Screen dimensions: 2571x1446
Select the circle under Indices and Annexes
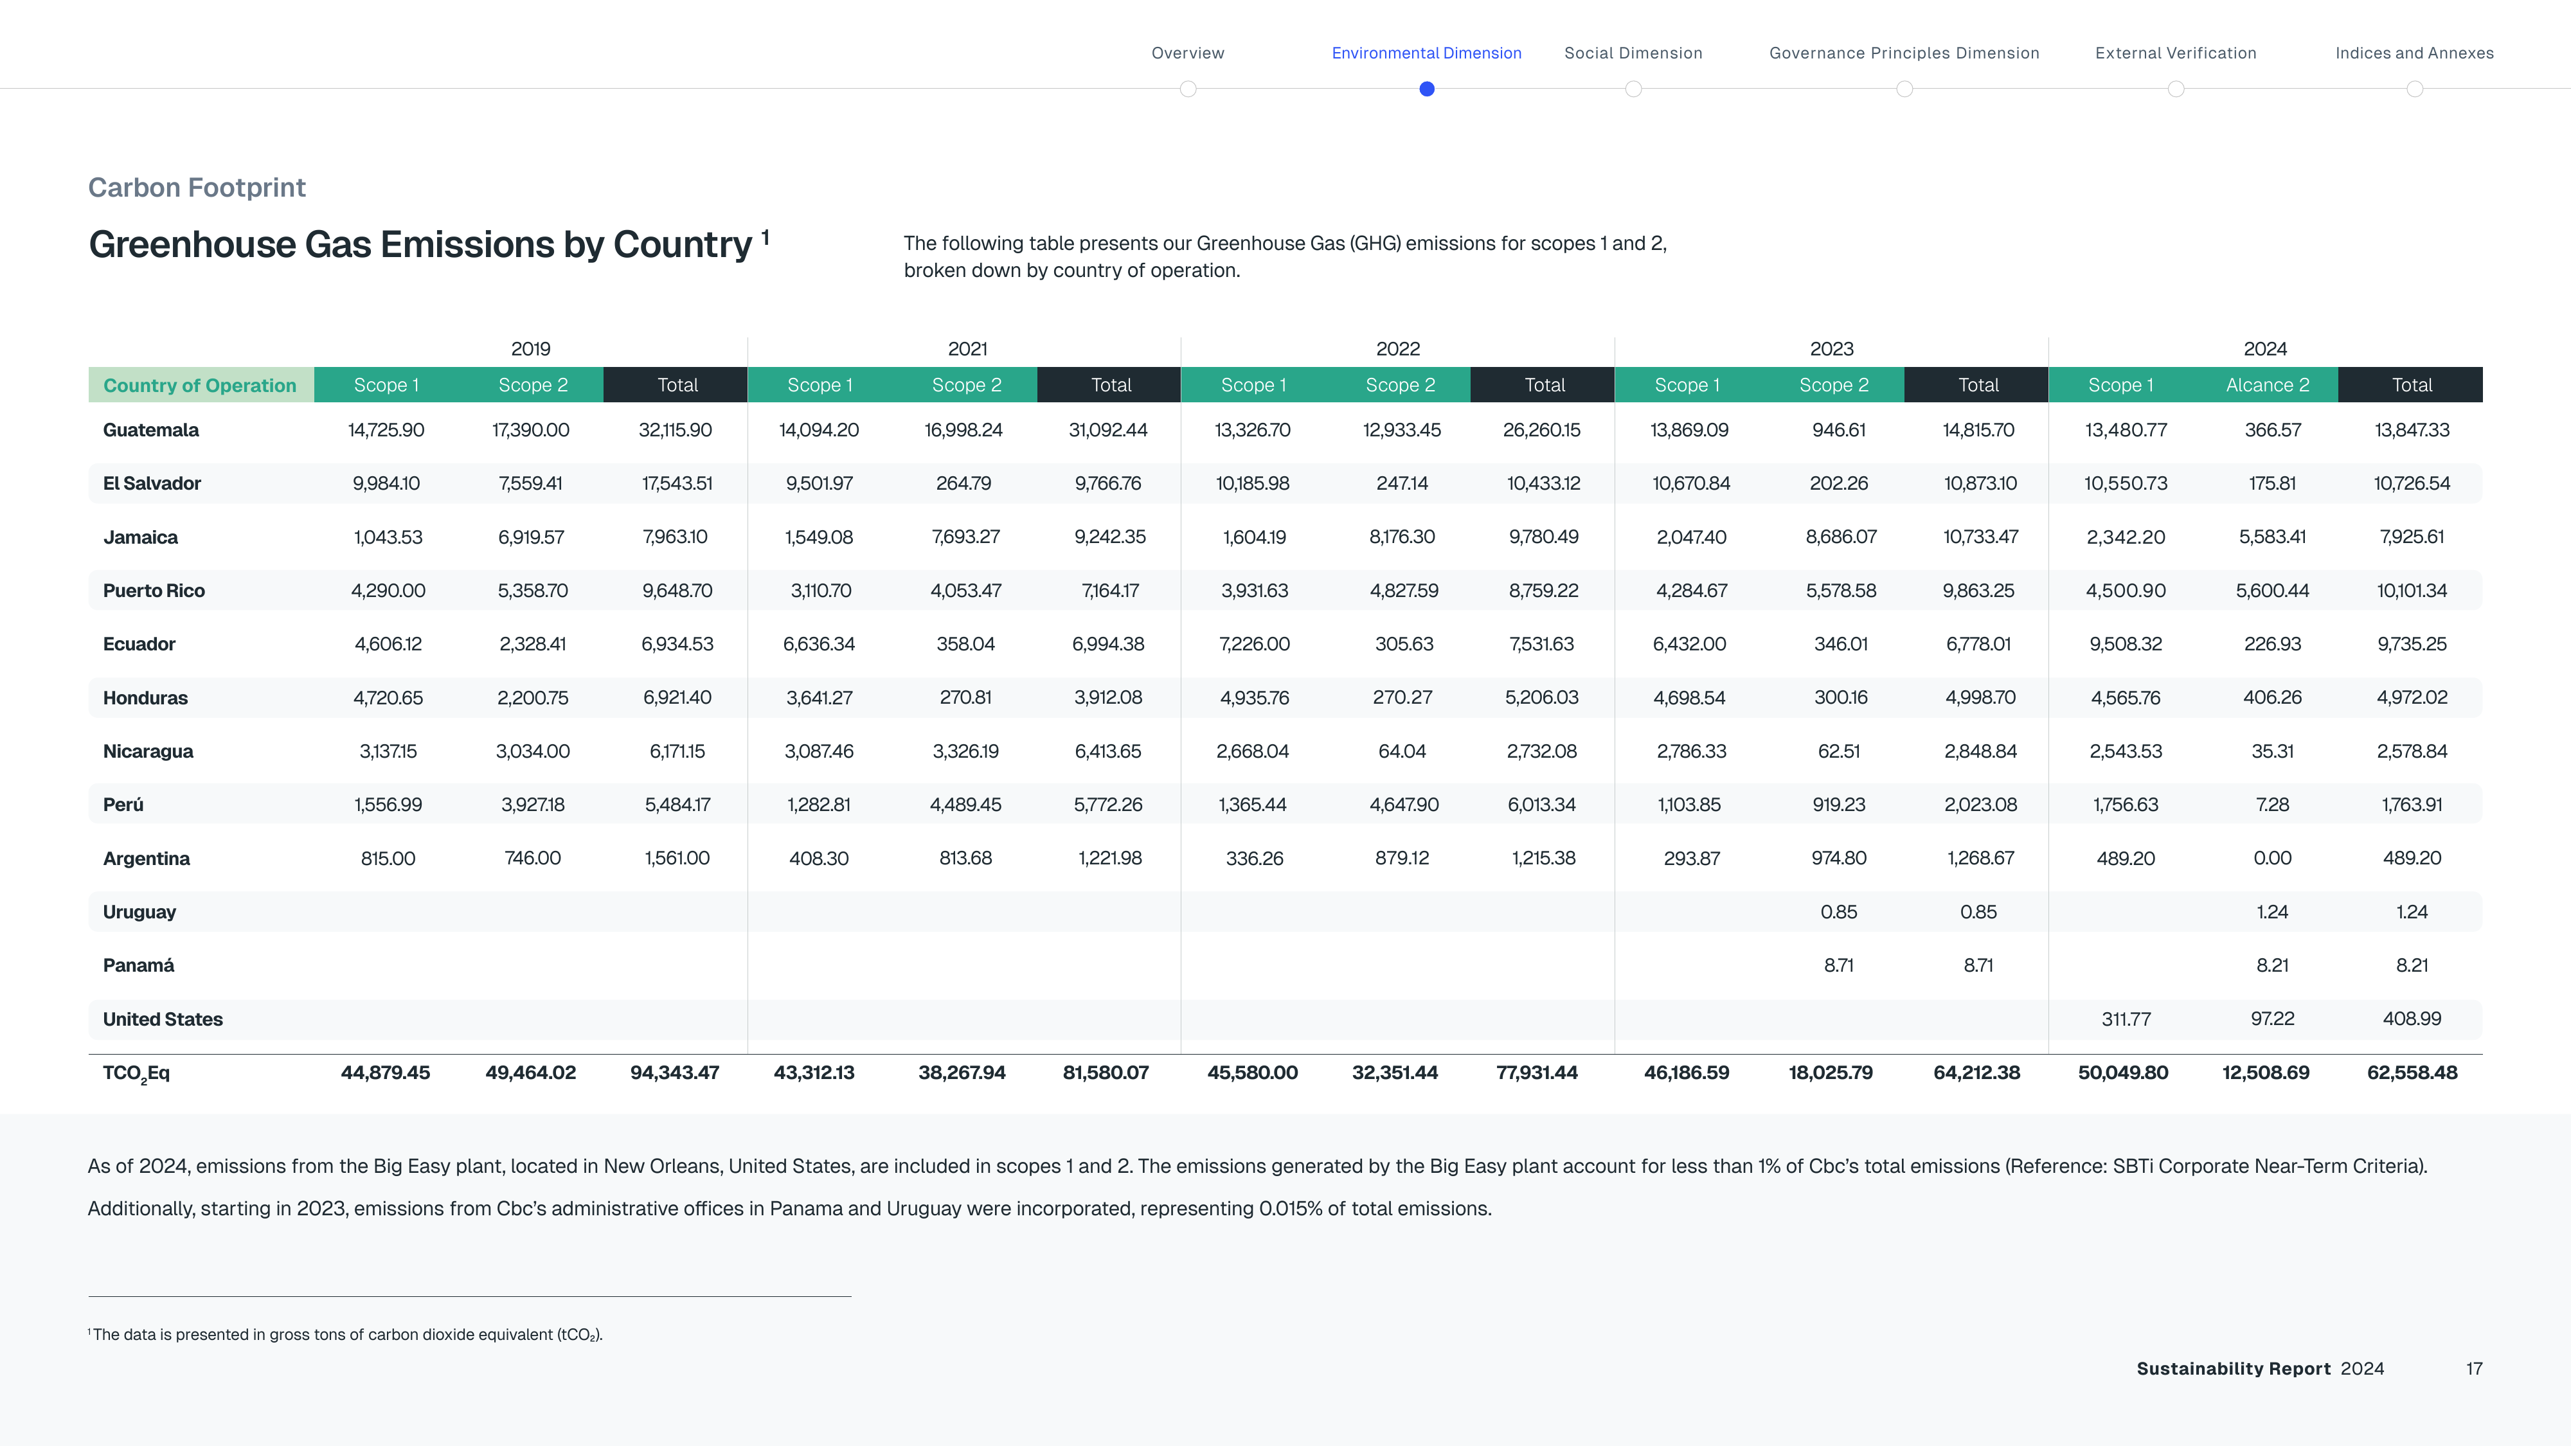point(2414,89)
